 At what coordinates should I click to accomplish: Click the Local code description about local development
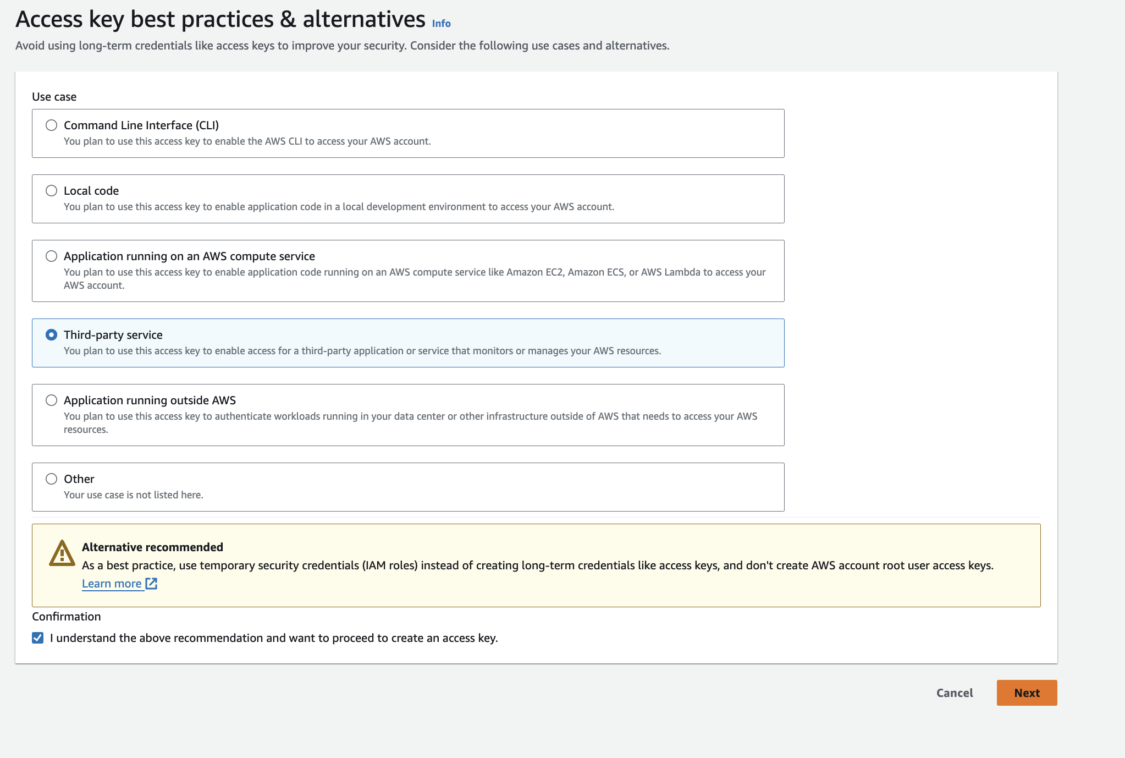pyautogui.click(x=339, y=207)
